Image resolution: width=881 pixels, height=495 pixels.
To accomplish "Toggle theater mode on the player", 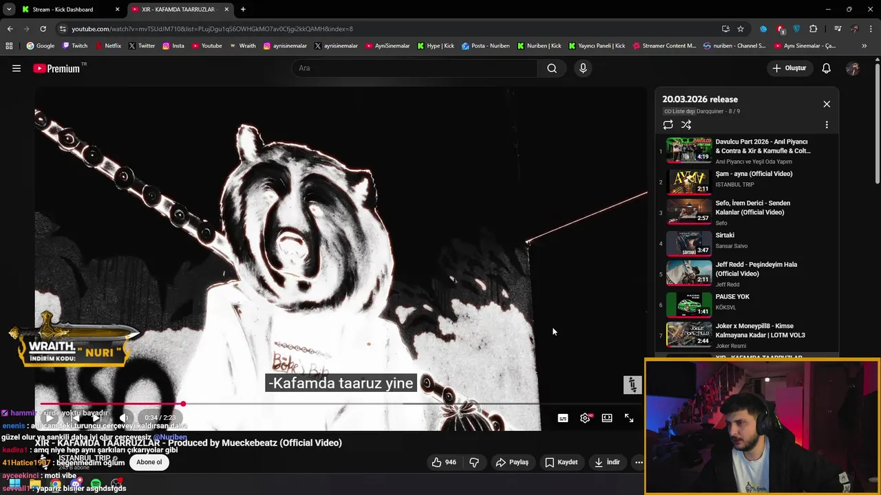I will (607, 418).
